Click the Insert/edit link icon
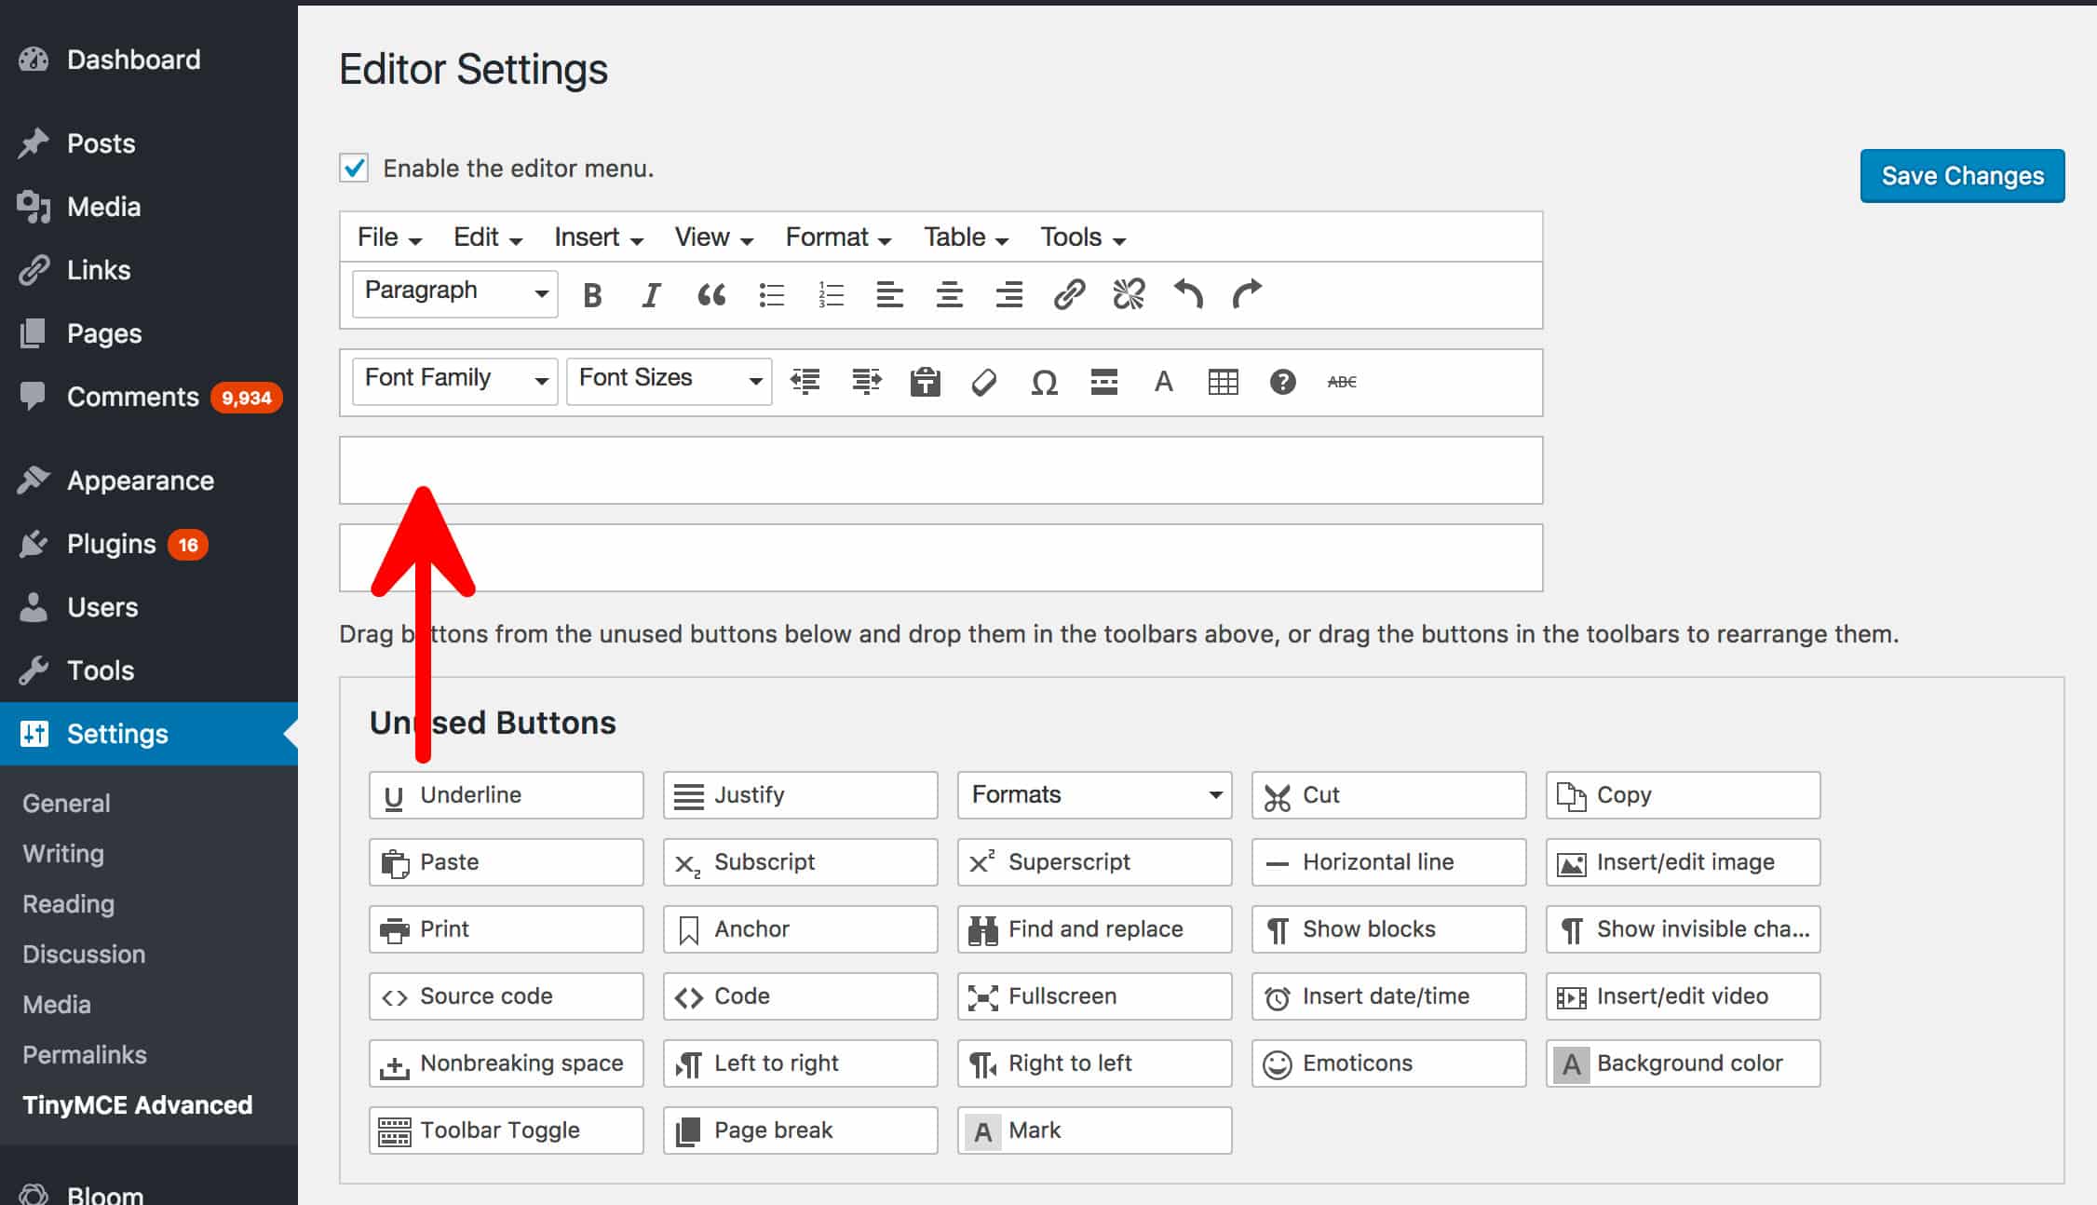The height and width of the screenshot is (1205, 2097). (x=1069, y=293)
